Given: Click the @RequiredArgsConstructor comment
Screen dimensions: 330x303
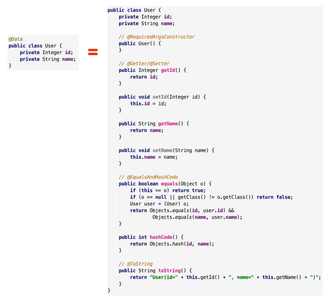Looking at the screenshot, I should pyautogui.click(x=156, y=37).
